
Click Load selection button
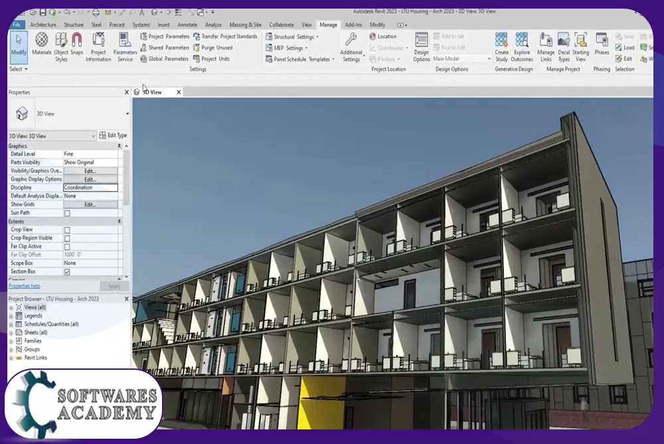pyautogui.click(x=625, y=48)
